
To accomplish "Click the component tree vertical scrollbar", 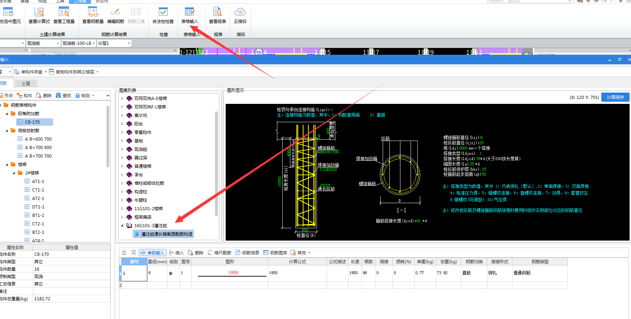I will [108, 136].
